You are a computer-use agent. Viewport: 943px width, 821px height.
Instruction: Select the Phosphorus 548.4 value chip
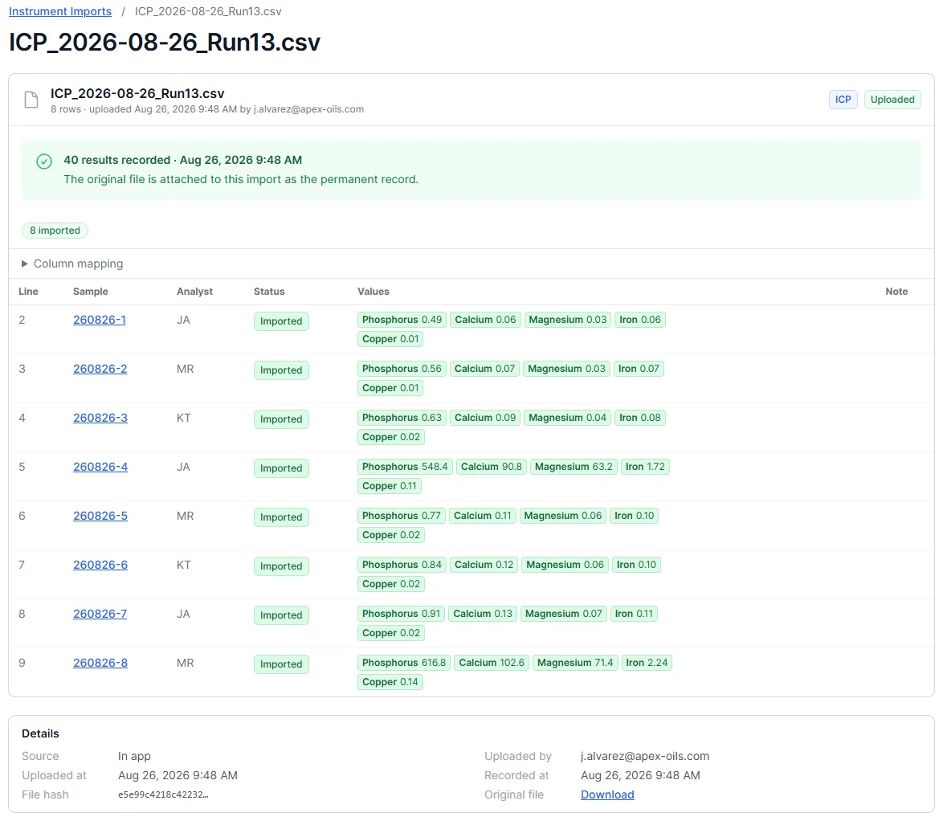[405, 467]
